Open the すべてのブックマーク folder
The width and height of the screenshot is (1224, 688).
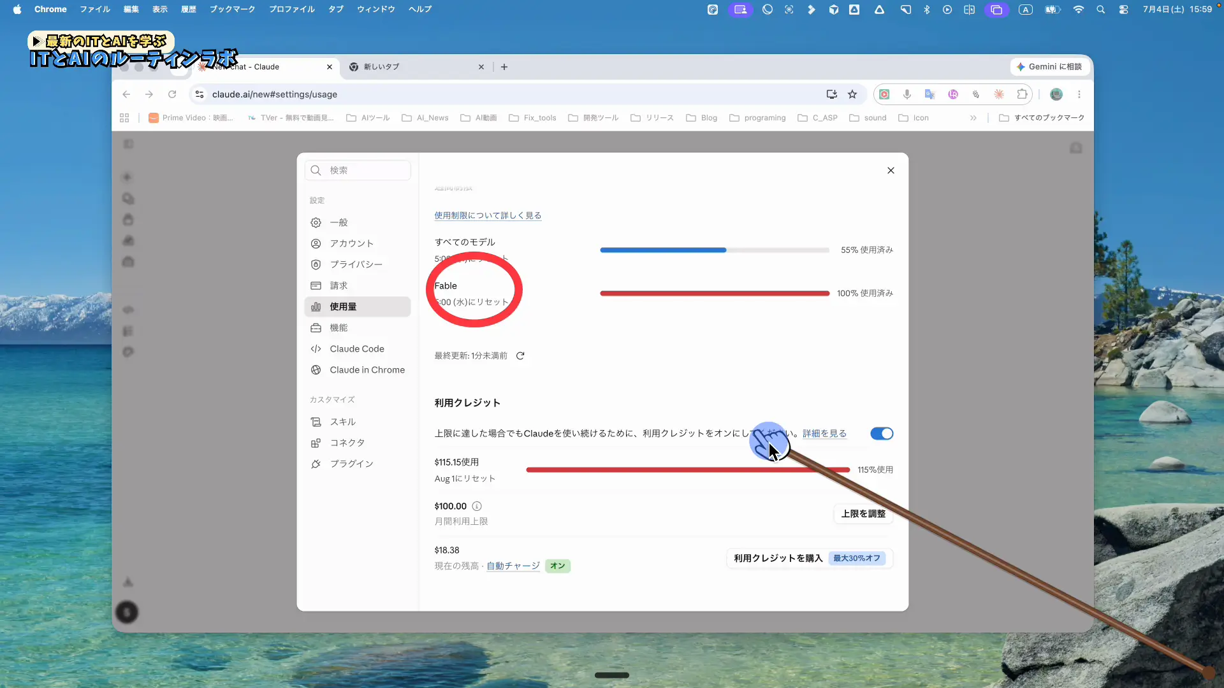(1042, 118)
